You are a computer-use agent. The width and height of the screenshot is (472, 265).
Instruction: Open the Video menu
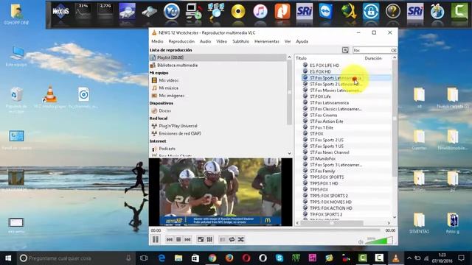point(221,41)
